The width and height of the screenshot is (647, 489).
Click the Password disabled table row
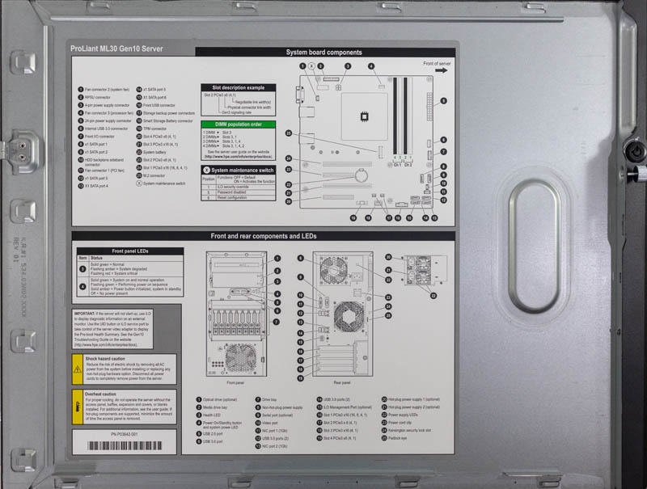[x=238, y=192]
